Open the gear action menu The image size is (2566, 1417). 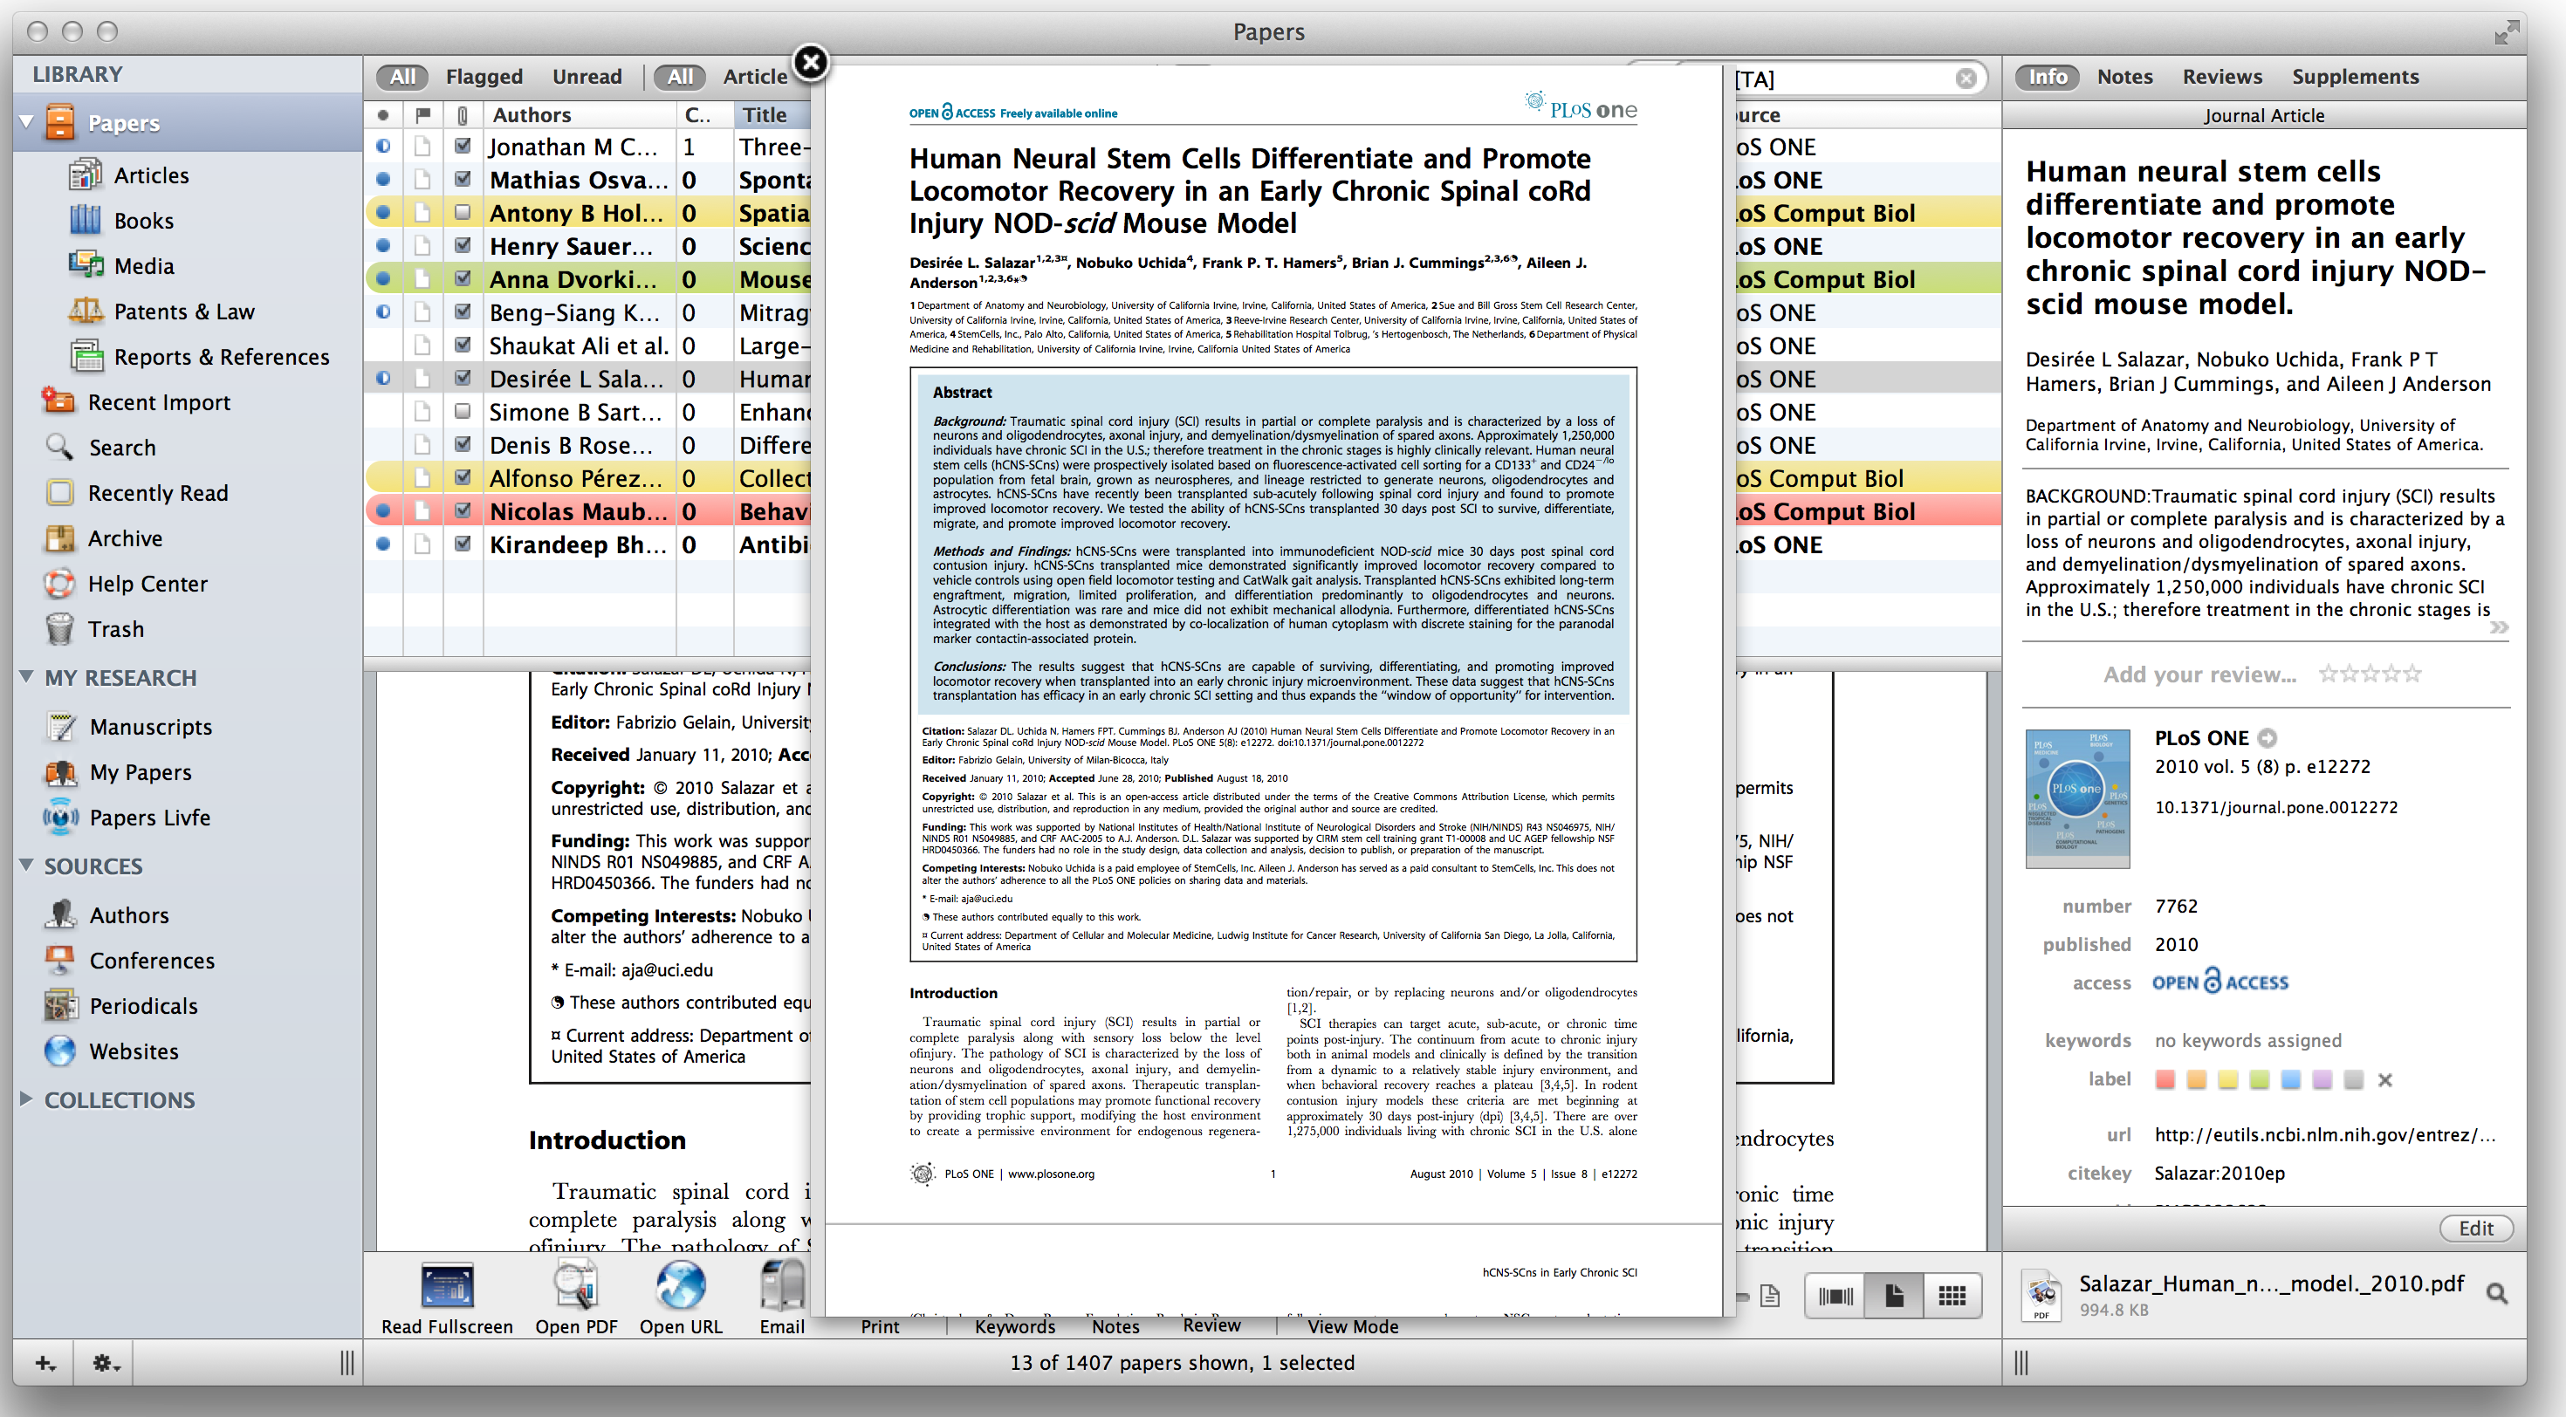pos(106,1363)
